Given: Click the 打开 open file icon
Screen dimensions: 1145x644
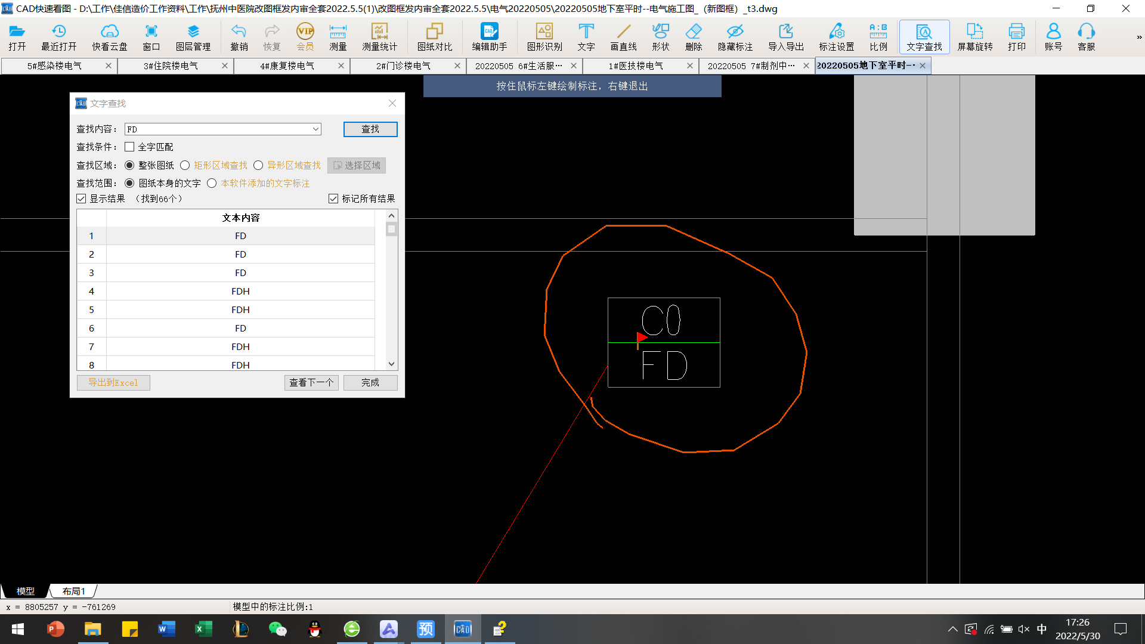Looking at the screenshot, I should (17, 37).
